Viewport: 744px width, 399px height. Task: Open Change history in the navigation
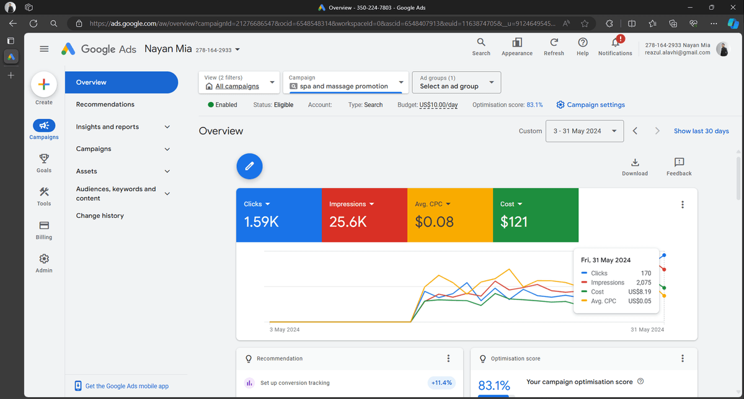(x=100, y=216)
